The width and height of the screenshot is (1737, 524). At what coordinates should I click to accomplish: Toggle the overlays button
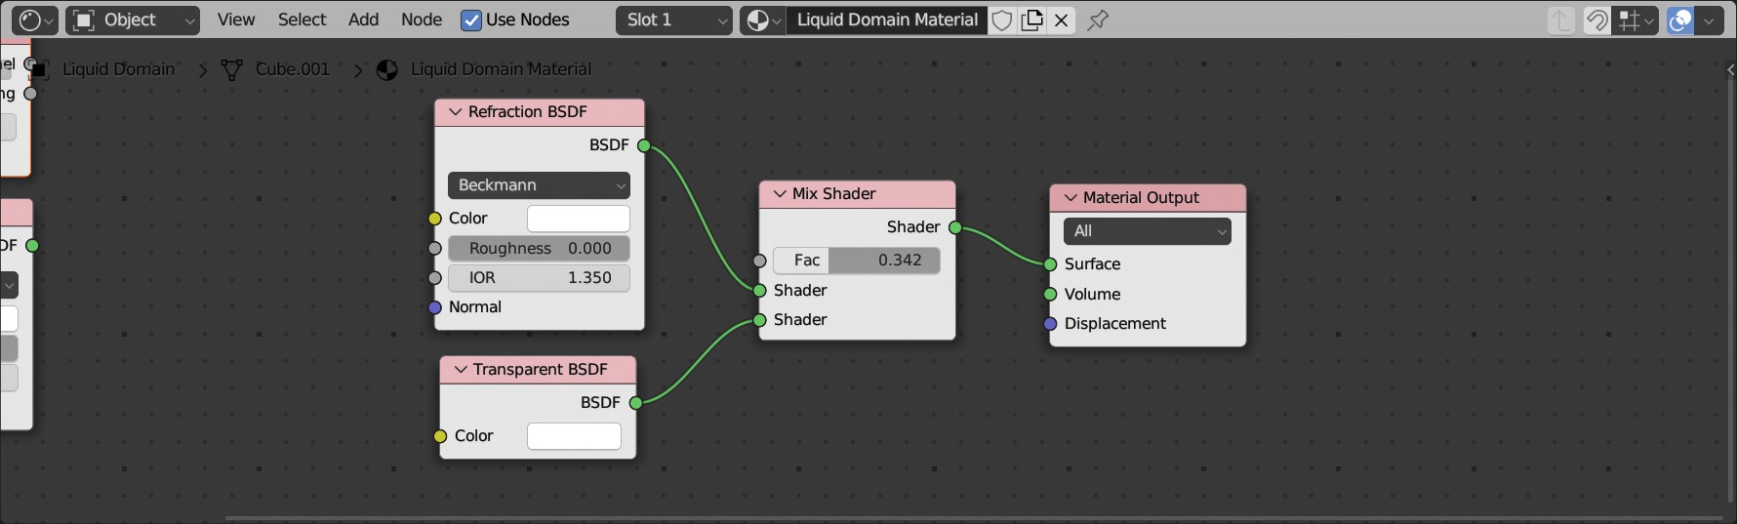1680,20
